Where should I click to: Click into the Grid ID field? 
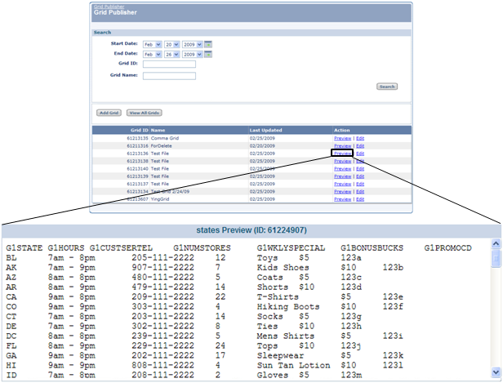(169, 64)
